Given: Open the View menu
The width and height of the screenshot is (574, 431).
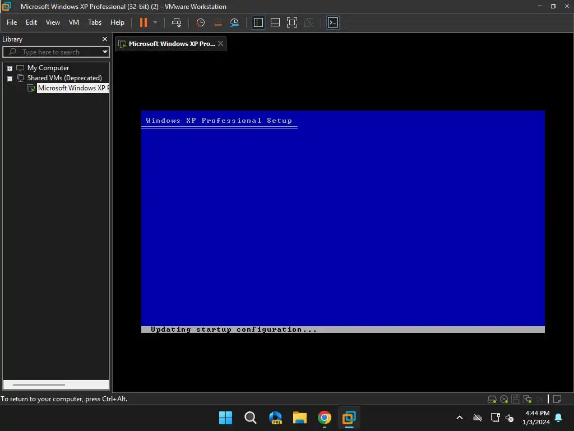Looking at the screenshot, I should coord(53,22).
